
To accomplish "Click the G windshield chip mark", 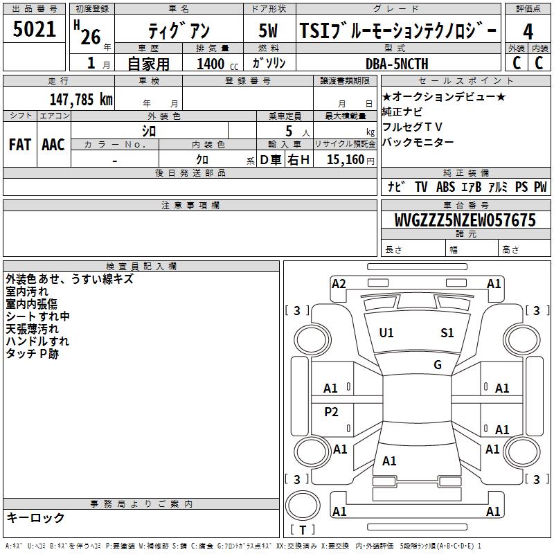I will click(x=438, y=365).
